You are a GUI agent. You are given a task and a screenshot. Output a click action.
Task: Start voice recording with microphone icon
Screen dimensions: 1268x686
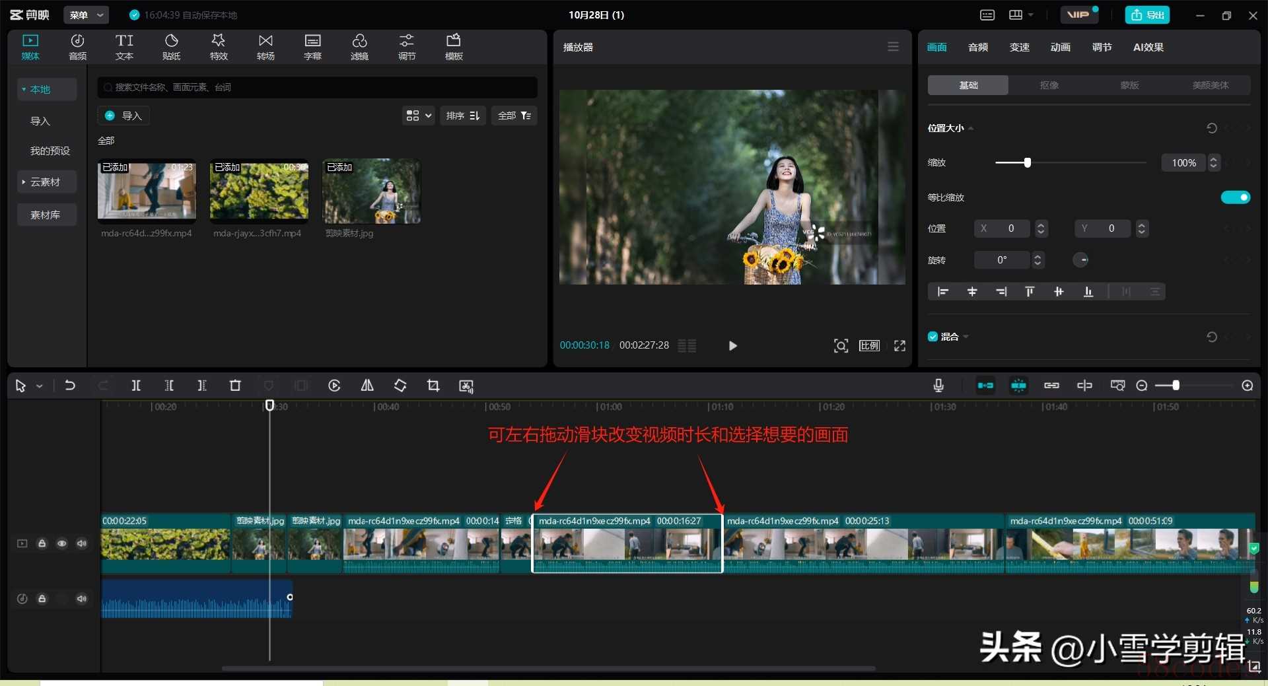(938, 386)
